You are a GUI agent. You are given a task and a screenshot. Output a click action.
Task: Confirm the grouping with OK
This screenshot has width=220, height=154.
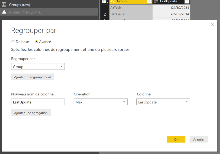click(x=176, y=139)
